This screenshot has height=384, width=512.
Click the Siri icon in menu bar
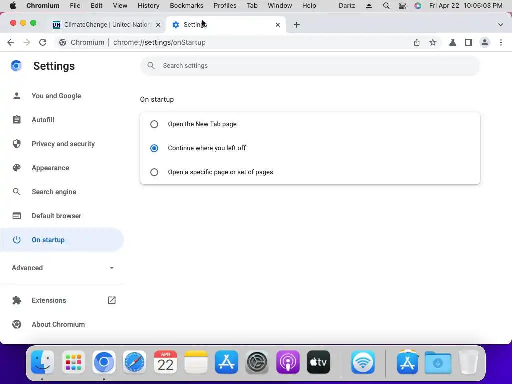tap(418, 6)
